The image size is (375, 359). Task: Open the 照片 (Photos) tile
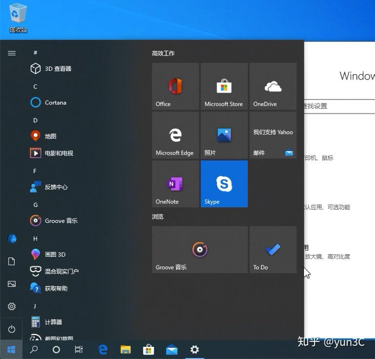(x=224, y=135)
